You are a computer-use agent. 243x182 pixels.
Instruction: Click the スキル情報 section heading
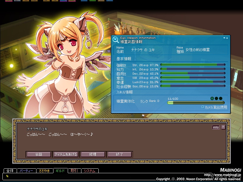[125, 92]
